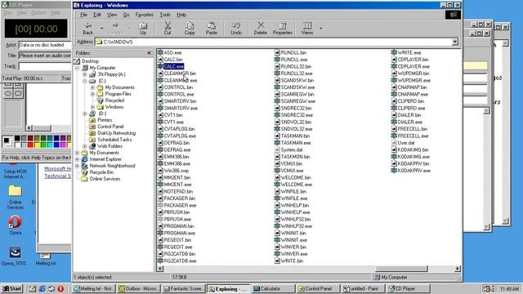The image size is (523, 294).
Task: Select the NOTEPAD.bin file icon
Action: coord(160,191)
